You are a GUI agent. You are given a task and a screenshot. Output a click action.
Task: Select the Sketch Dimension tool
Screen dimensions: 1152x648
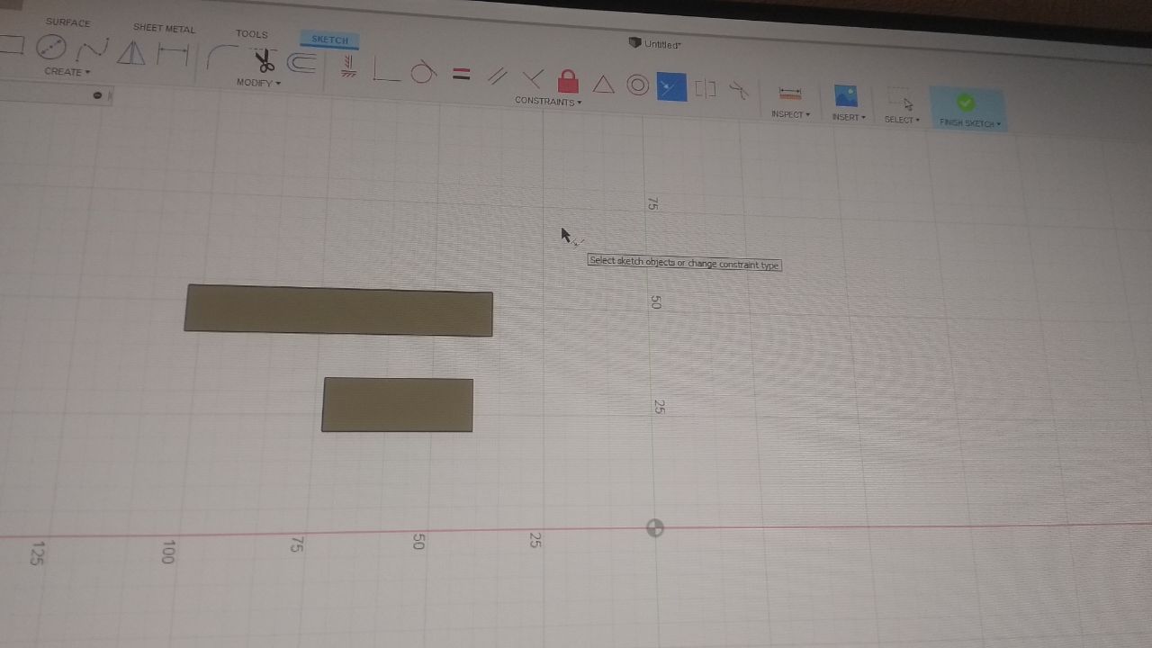(173, 55)
